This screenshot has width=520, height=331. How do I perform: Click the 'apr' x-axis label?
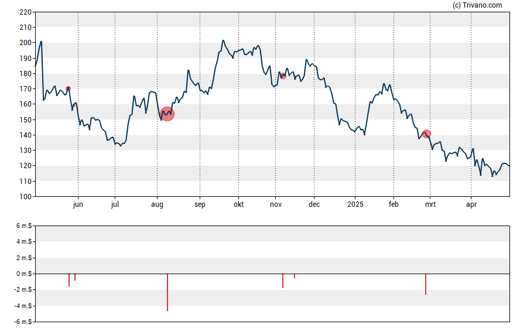tap(471, 204)
